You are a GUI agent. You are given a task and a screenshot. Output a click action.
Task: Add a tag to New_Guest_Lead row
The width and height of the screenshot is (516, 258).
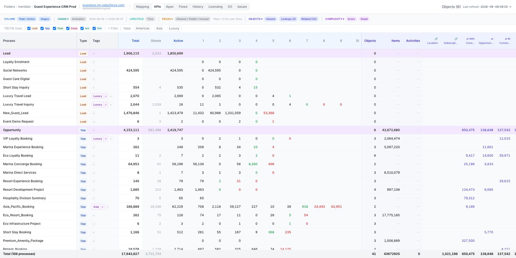(x=94, y=113)
